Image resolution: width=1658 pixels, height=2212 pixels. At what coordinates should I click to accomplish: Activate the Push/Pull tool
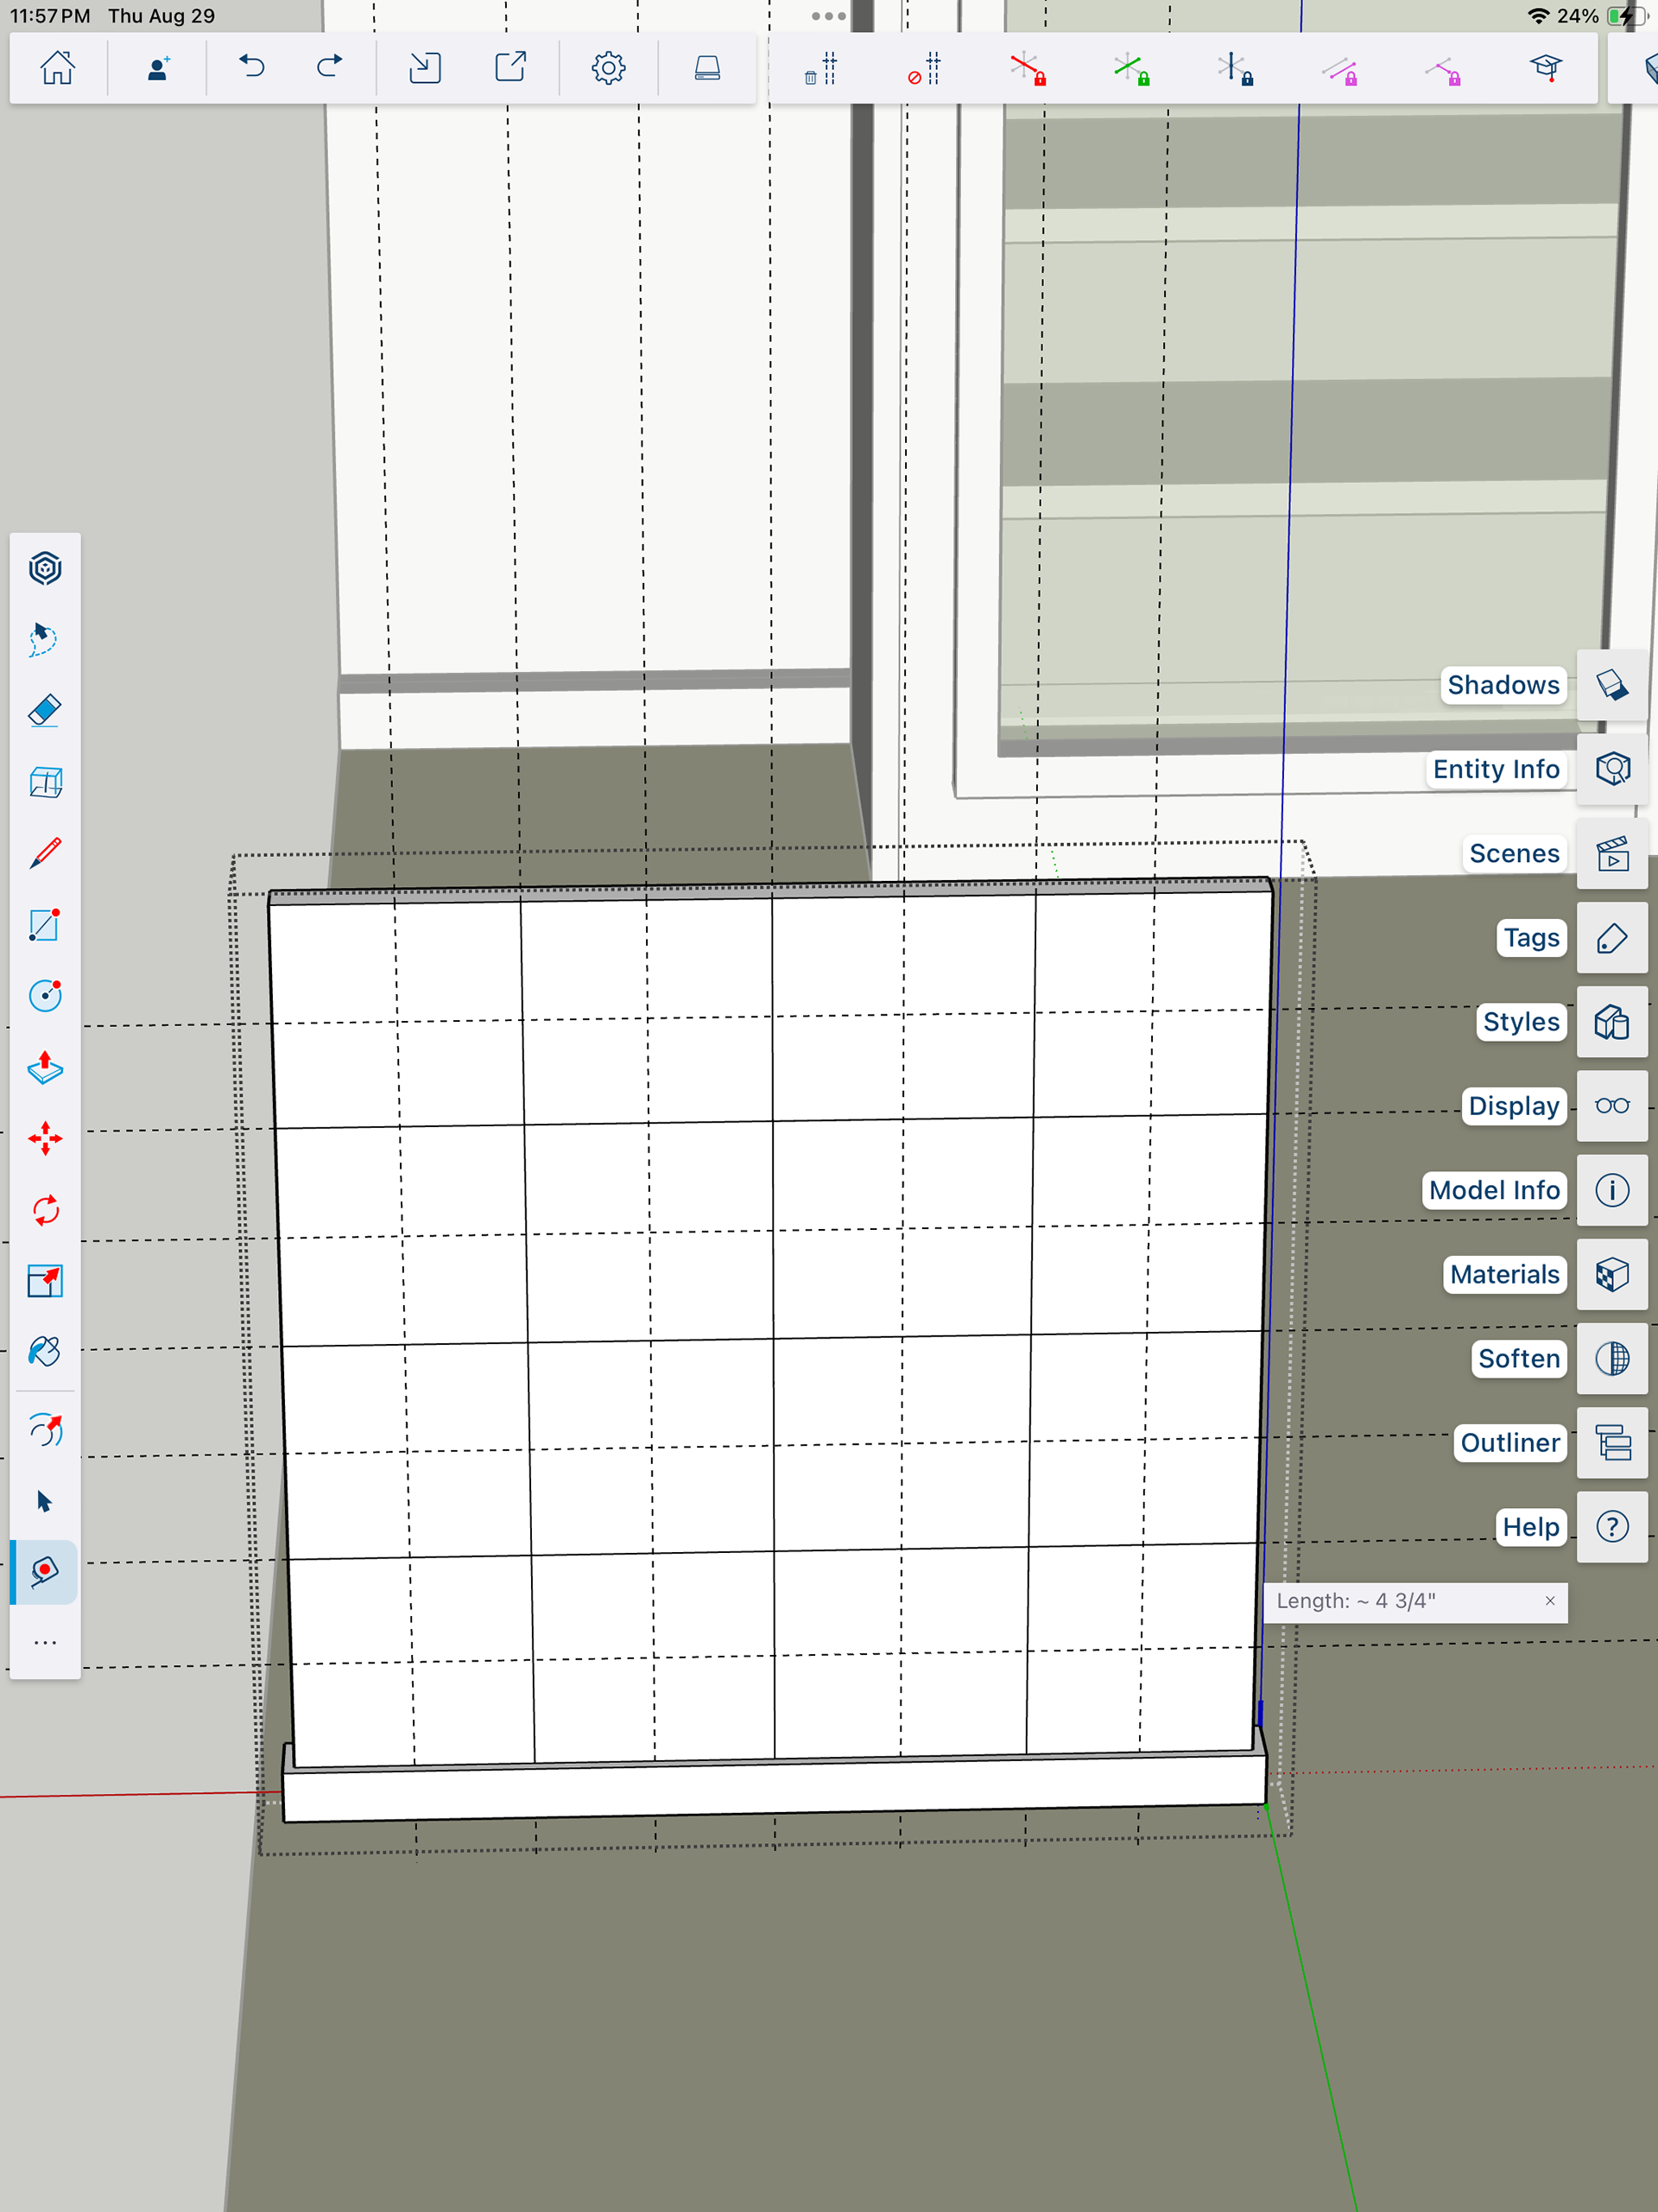(45, 1068)
